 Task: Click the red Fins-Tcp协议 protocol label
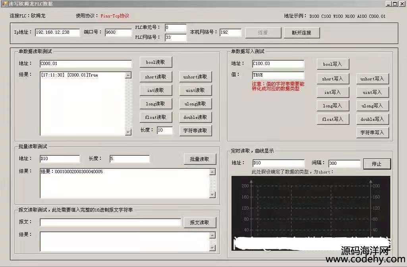tap(115, 16)
